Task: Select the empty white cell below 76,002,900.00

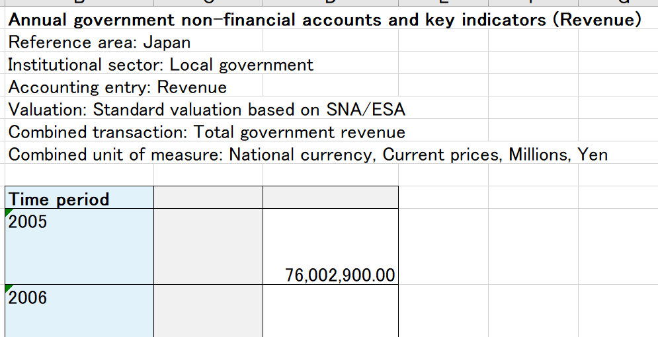Action: pos(331,311)
